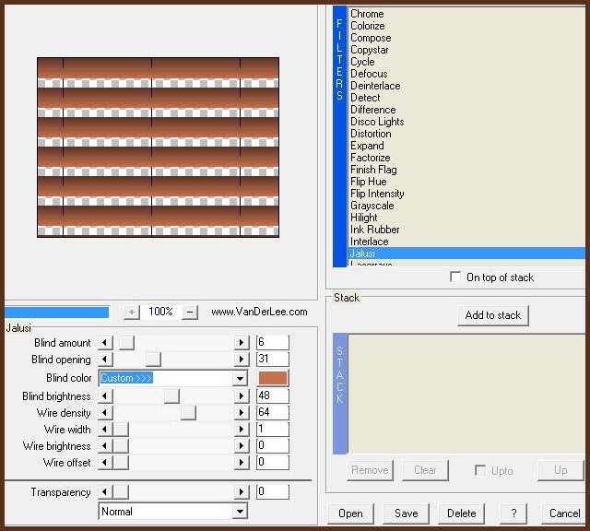The width and height of the screenshot is (590, 531).
Task: Click the Clear stack button
Action: [425, 470]
